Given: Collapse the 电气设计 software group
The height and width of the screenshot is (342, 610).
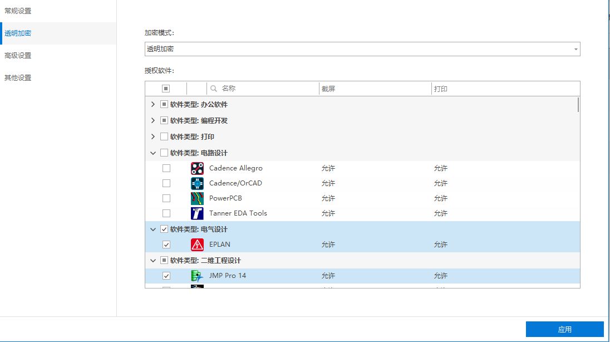Looking at the screenshot, I should point(153,229).
